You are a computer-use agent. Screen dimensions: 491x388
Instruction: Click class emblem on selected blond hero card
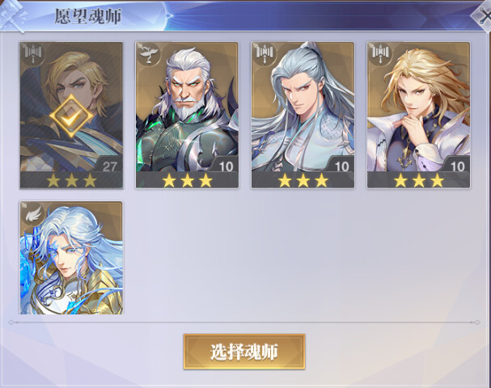tap(33, 53)
